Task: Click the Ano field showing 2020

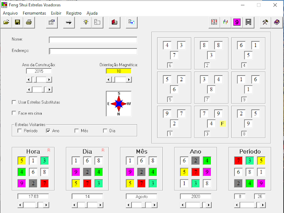Action: (x=196, y=196)
